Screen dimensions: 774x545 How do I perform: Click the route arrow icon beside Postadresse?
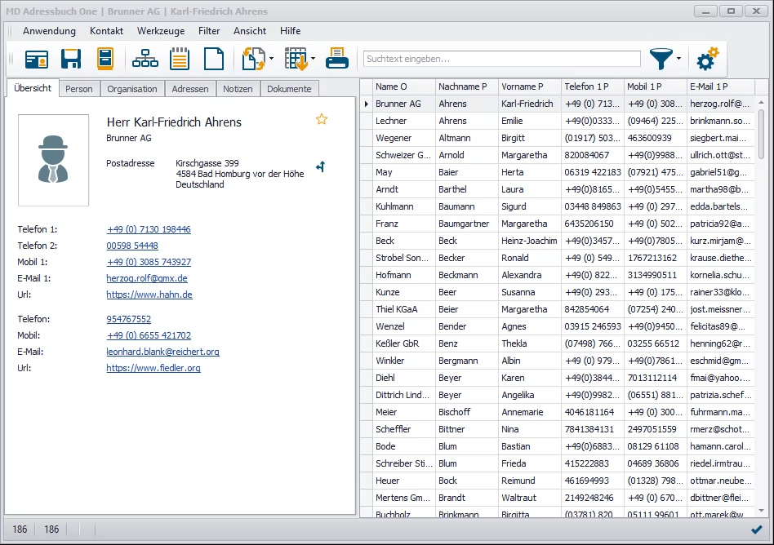click(321, 167)
